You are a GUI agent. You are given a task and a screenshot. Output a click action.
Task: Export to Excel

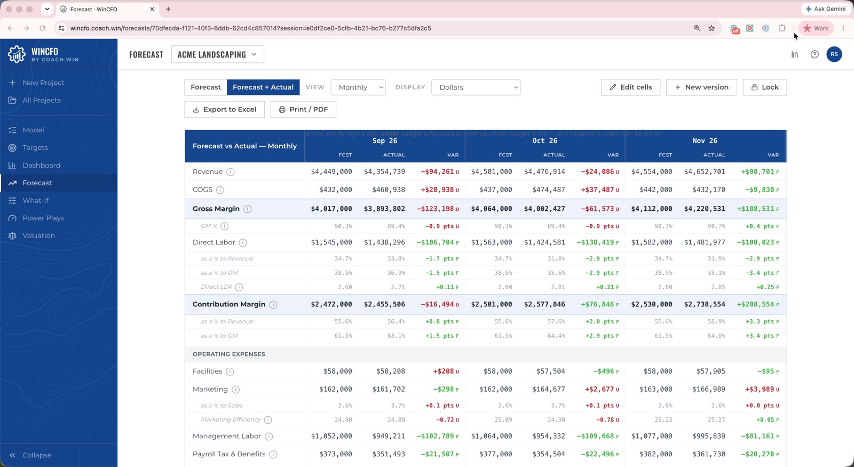(x=224, y=109)
